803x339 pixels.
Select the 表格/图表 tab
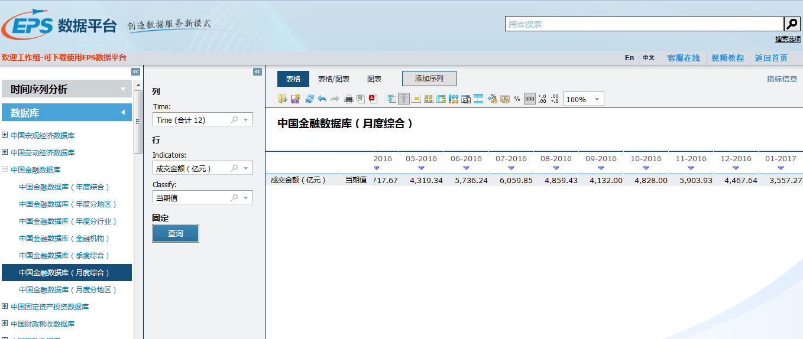coord(333,79)
